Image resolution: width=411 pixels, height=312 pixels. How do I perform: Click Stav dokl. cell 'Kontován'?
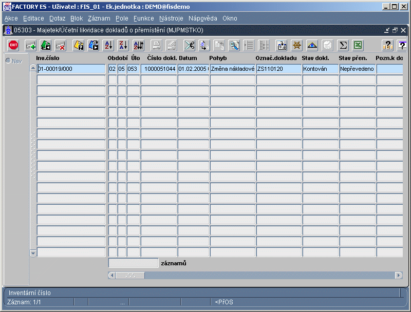(320, 69)
